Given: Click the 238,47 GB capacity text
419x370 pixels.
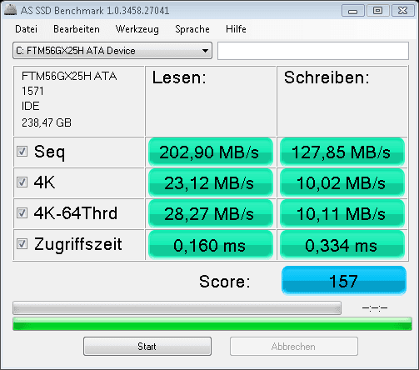Looking at the screenshot, I should [x=47, y=122].
